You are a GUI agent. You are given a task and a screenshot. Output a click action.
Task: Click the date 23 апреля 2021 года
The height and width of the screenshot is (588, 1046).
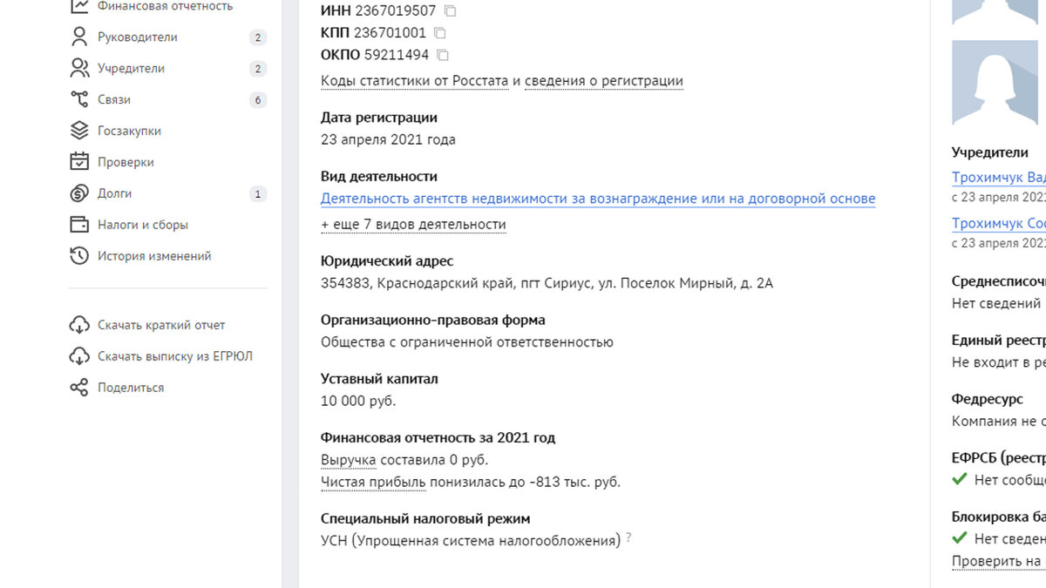(x=388, y=139)
